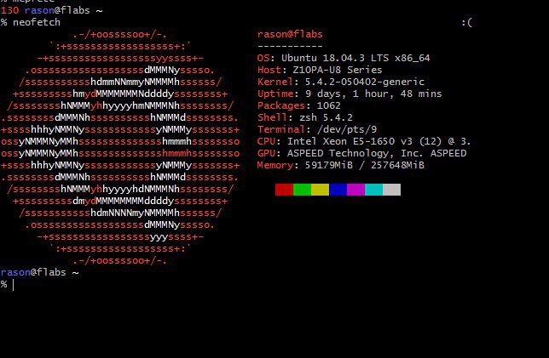The image size is (549, 358).
Task: Click the Terminal: /dev/pts/9 line
Action: point(317,129)
